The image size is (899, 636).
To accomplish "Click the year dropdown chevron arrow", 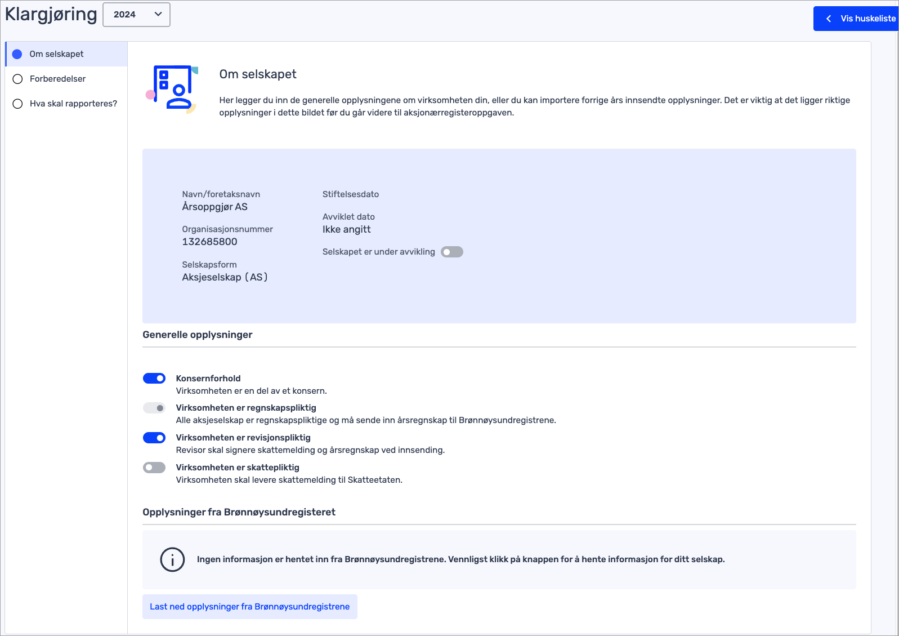I will pos(158,15).
